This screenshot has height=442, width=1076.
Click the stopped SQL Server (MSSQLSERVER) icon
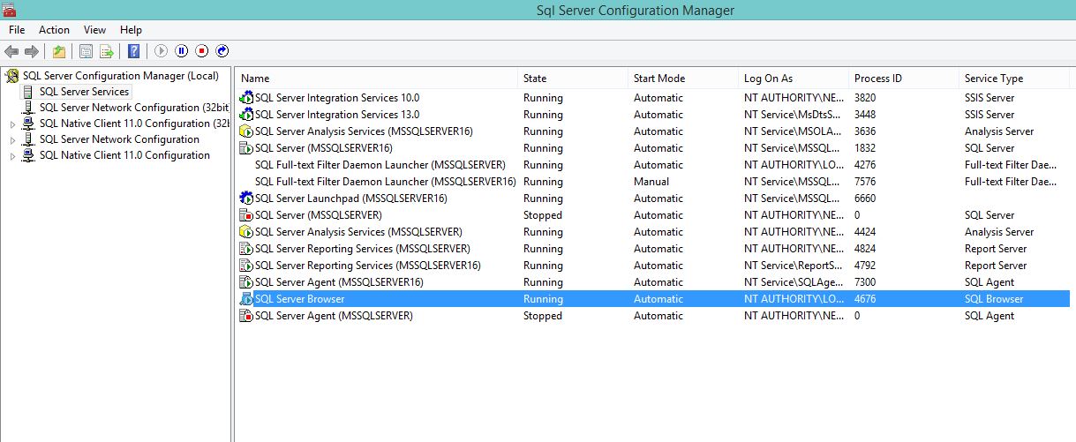246,215
